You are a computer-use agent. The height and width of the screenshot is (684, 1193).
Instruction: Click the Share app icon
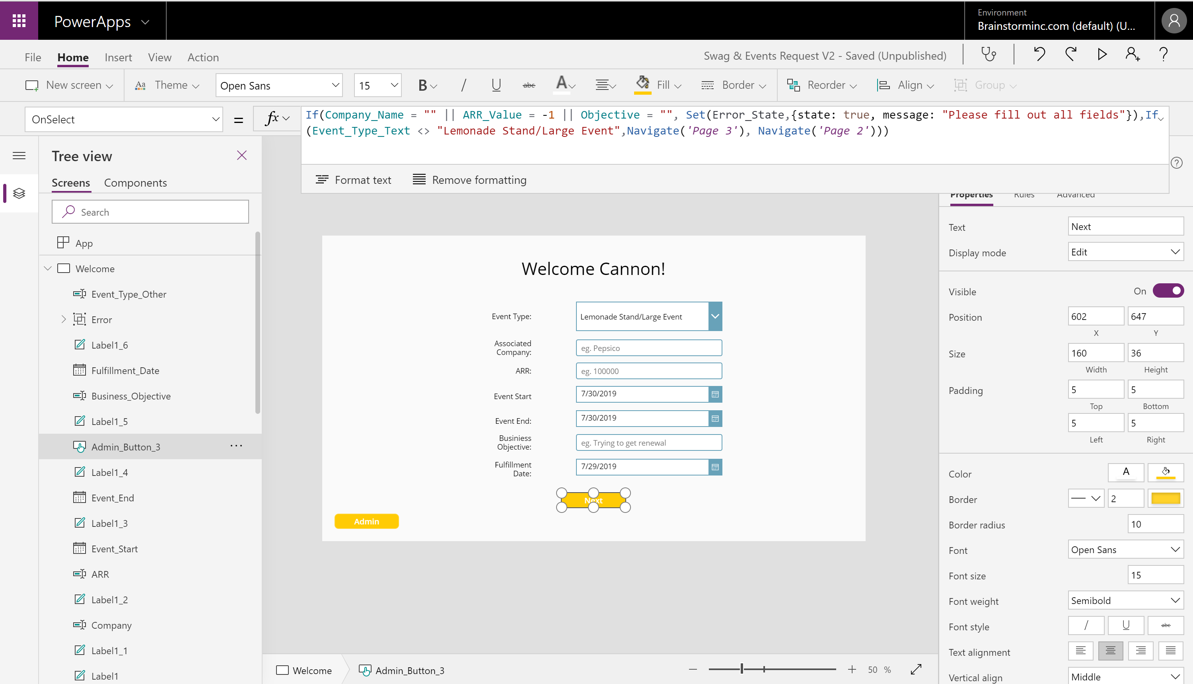click(x=1133, y=54)
